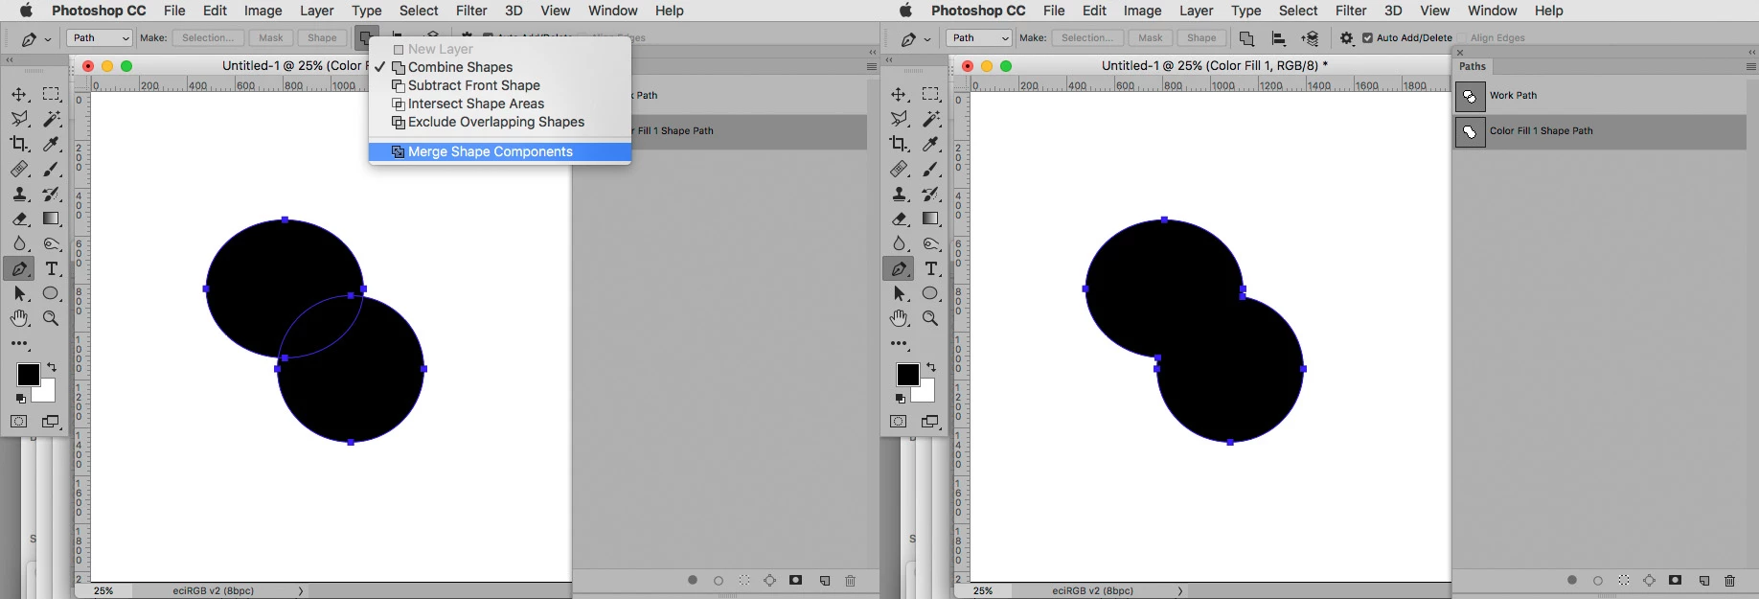Select Magic Wand tool in left window

[x=52, y=119]
